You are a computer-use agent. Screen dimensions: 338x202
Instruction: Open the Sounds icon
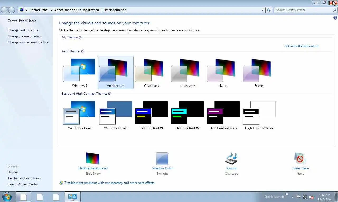click(231, 159)
